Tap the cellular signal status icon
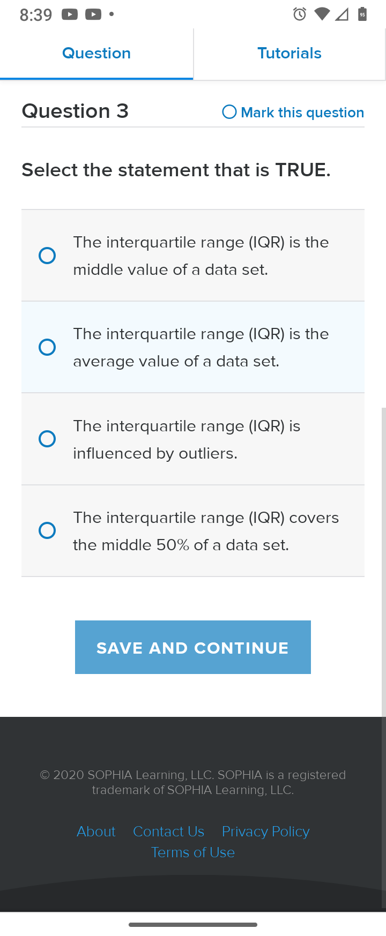The height and width of the screenshot is (936, 386). 342,14
